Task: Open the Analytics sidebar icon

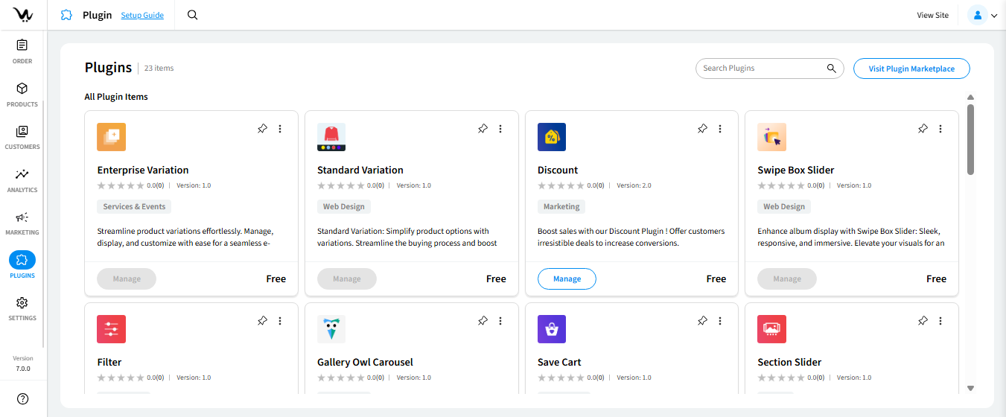Action: [22, 179]
